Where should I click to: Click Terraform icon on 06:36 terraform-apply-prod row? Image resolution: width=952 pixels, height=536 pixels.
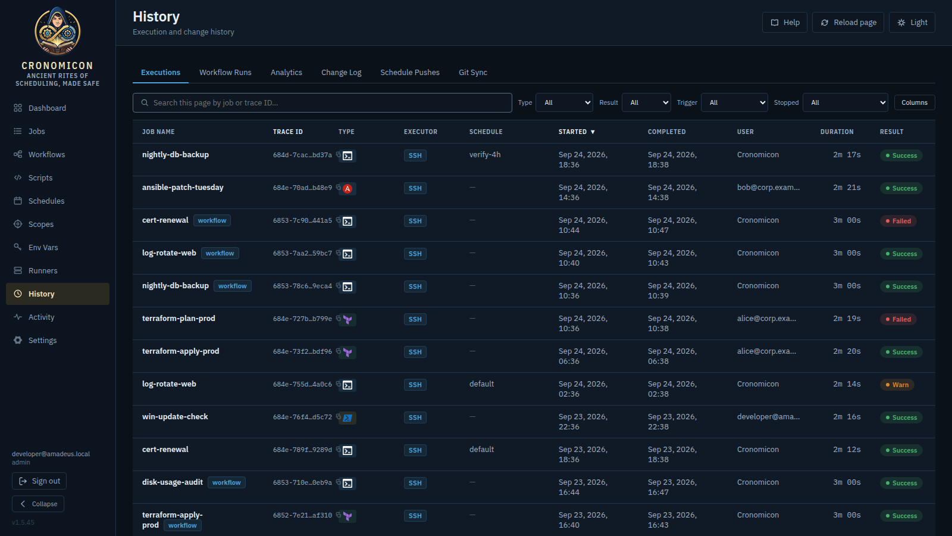[x=348, y=353]
